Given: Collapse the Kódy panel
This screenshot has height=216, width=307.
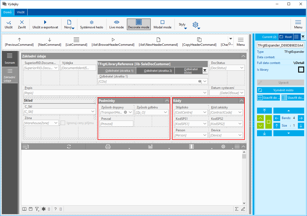Looking at the screenshot, I should click(241, 101).
